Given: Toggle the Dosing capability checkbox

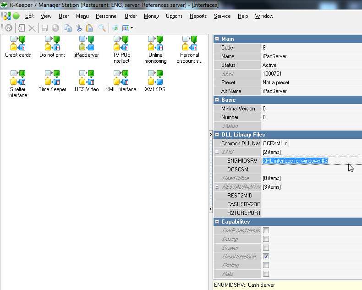Looking at the screenshot, I should pos(266,239).
